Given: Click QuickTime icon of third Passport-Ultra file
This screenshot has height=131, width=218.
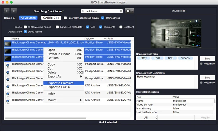Looking at the screenshot, I should (8, 80).
